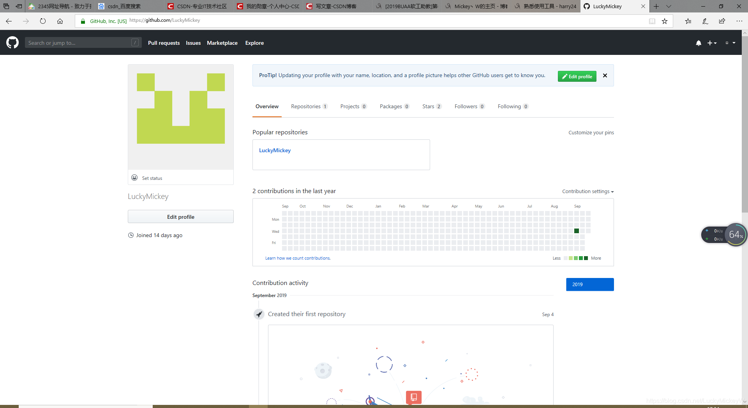Open the user avatar menu in header
This screenshot has height=408, width=748.
click(x=730, y=43)
